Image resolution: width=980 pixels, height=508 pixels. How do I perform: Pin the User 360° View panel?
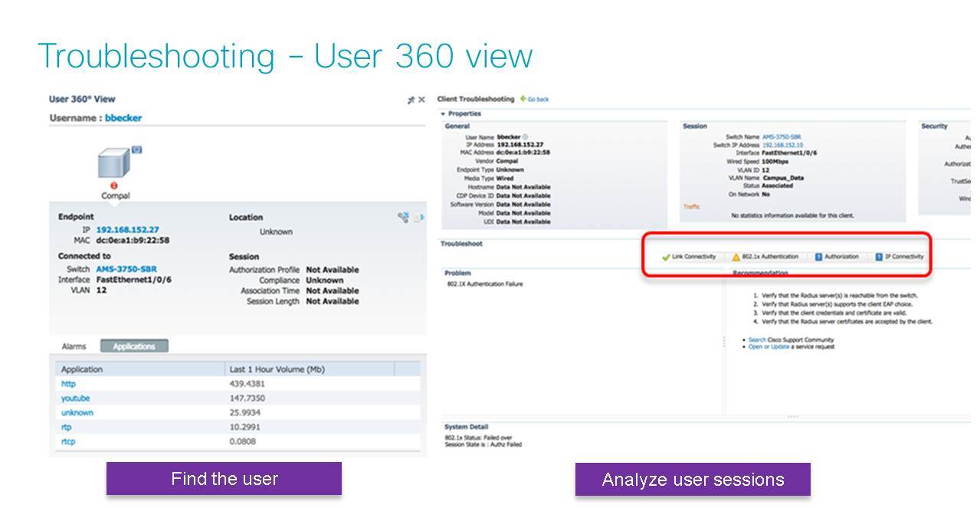(411, 100)
